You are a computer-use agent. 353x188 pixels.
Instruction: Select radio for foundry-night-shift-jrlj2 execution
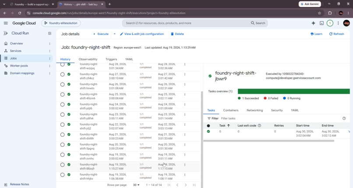pos(62,125)
